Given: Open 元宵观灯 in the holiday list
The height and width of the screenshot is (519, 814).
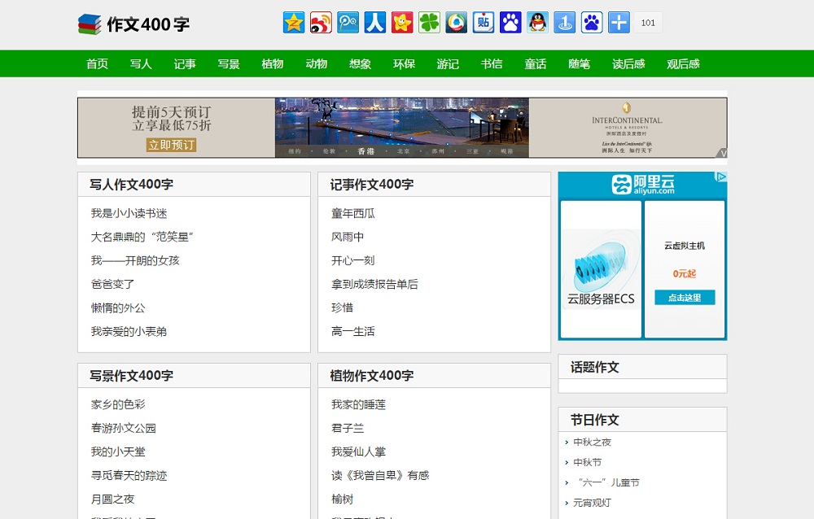Looking at the screenshot, I should 593,503.
